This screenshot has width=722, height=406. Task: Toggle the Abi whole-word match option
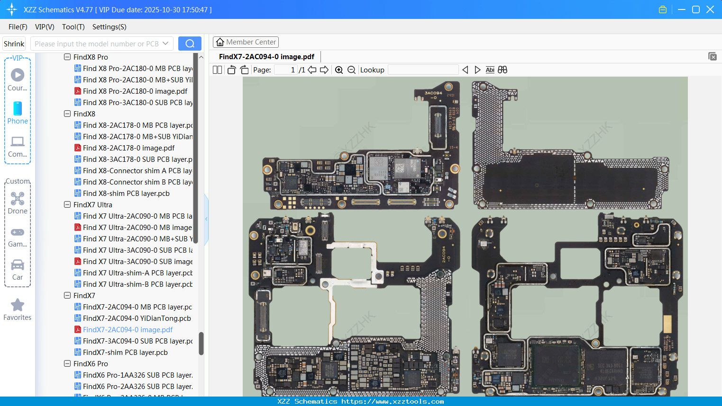point(490,70)
